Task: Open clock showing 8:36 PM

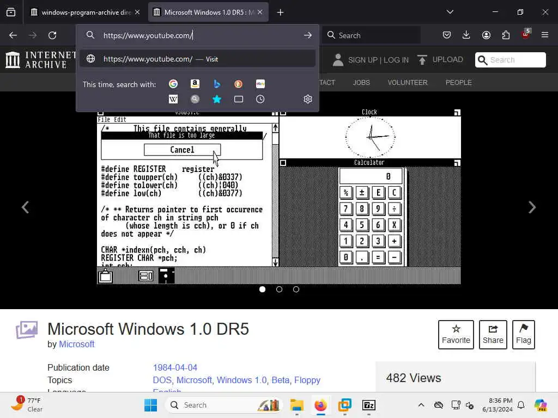Action: (x=498, y=405)
